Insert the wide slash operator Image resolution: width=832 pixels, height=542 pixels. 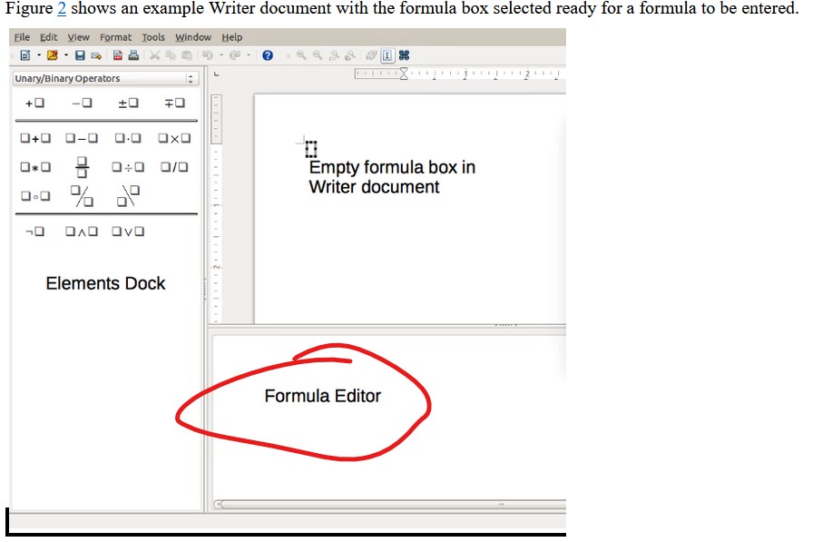click(82, 196)
